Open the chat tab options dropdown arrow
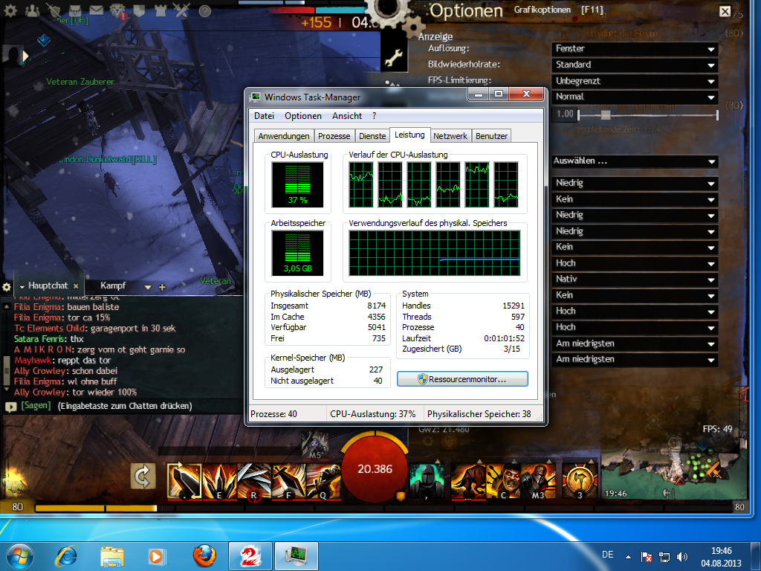Viewport: 761px width, 571px height. pyautogui.click(x=148, y=288)
